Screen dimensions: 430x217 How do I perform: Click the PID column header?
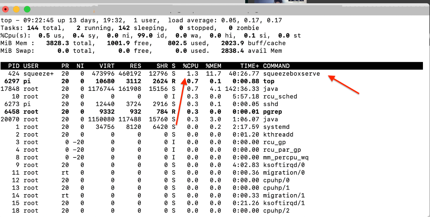(14, 66)
